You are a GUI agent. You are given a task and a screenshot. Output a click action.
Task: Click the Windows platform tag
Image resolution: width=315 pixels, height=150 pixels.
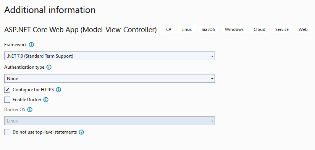pos(234,29)
